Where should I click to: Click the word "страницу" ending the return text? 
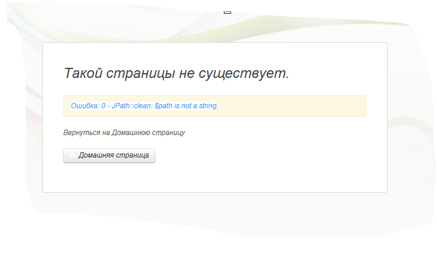pyautogui.click(x=170, y=132)
